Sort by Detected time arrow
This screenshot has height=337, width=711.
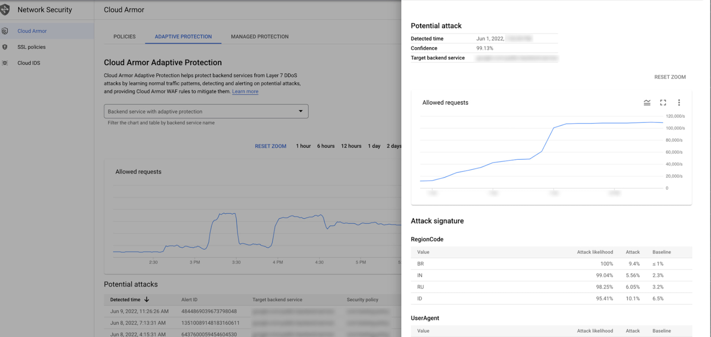pos(147,300)
